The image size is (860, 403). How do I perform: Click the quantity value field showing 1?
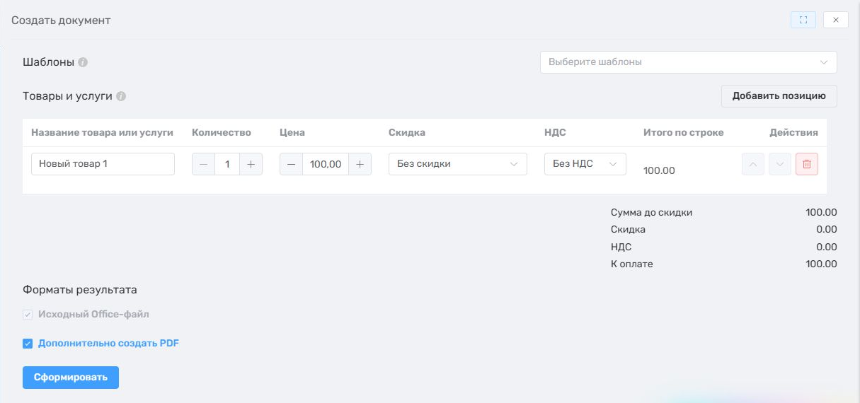(x=227, y=164)
